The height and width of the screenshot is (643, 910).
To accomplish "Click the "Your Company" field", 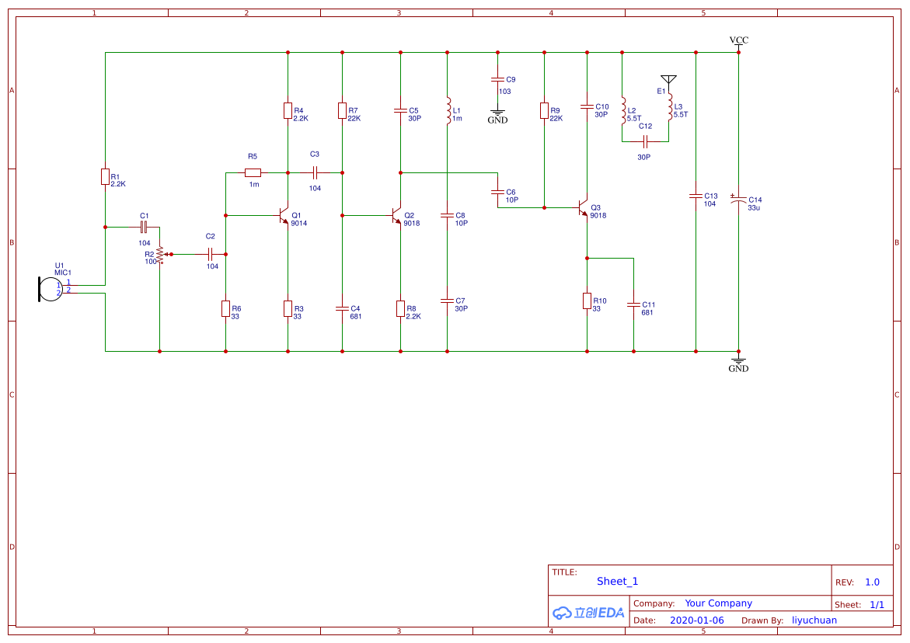I will click(x=719, y=603).
